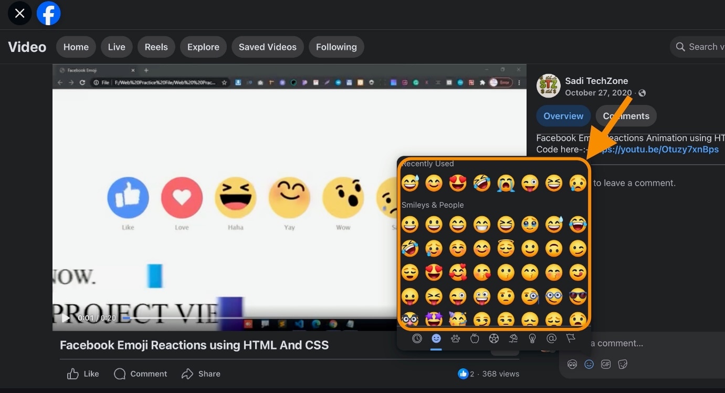Open the Symbols @ emoji category
This screenshot has width=725, height=393.
(551, 338)
